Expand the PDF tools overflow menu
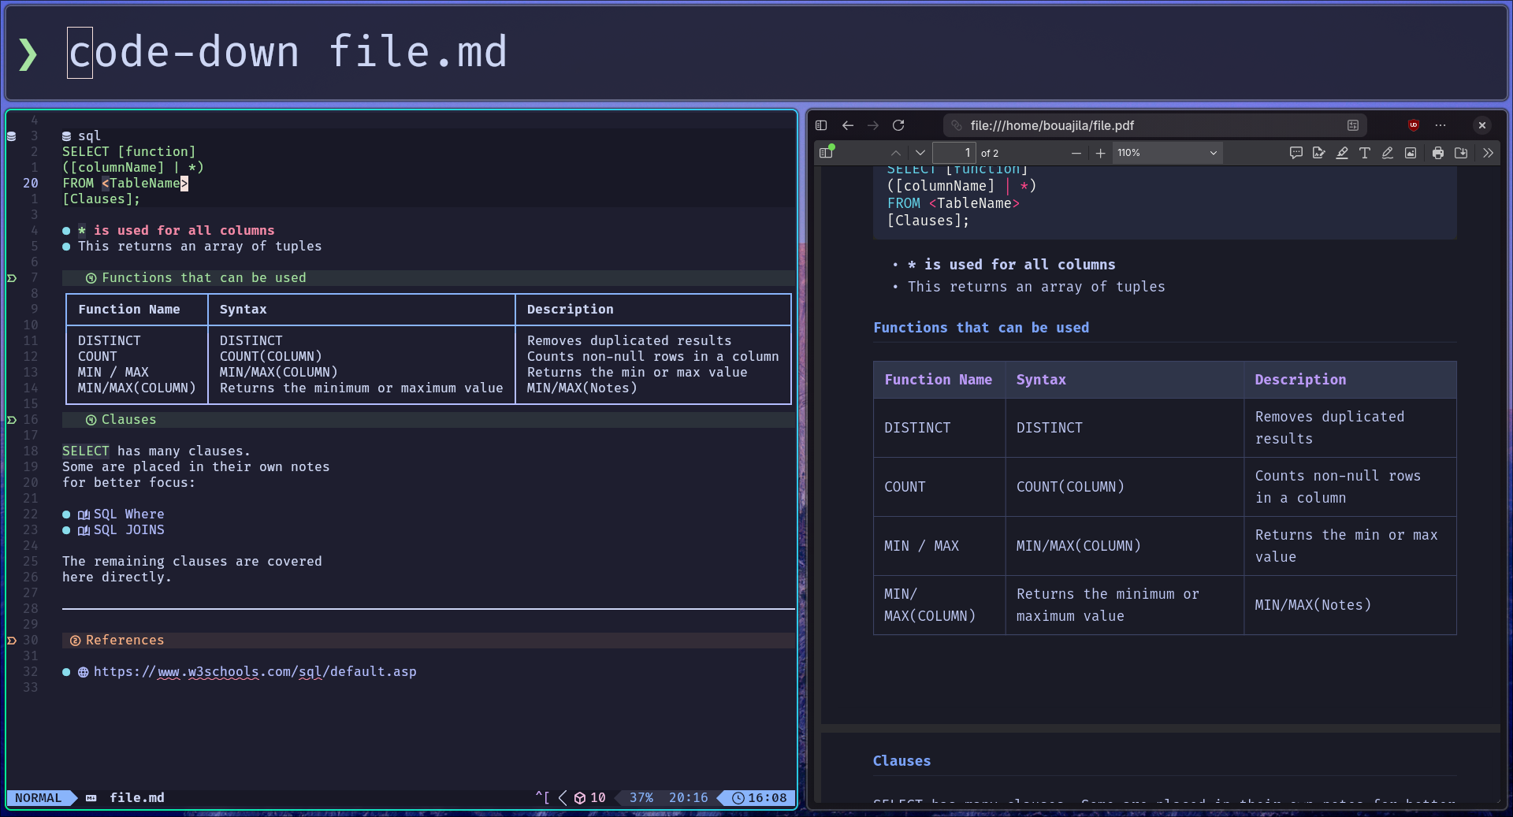 (1488, 153)
